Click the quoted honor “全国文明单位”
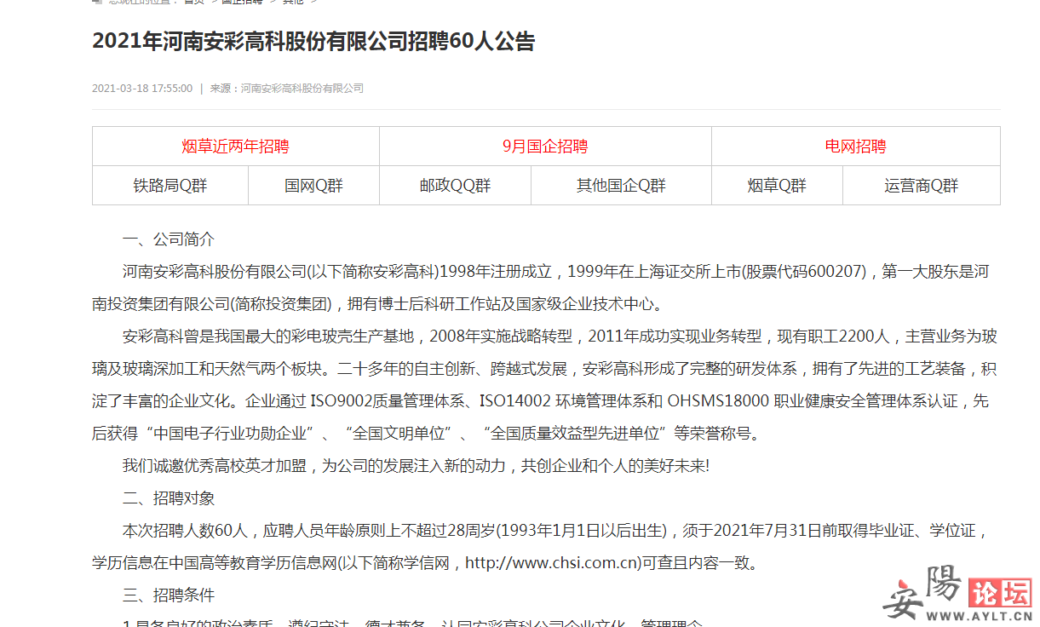The width and height of the screenshot is (1040, 627). click(x=399, y=434)
